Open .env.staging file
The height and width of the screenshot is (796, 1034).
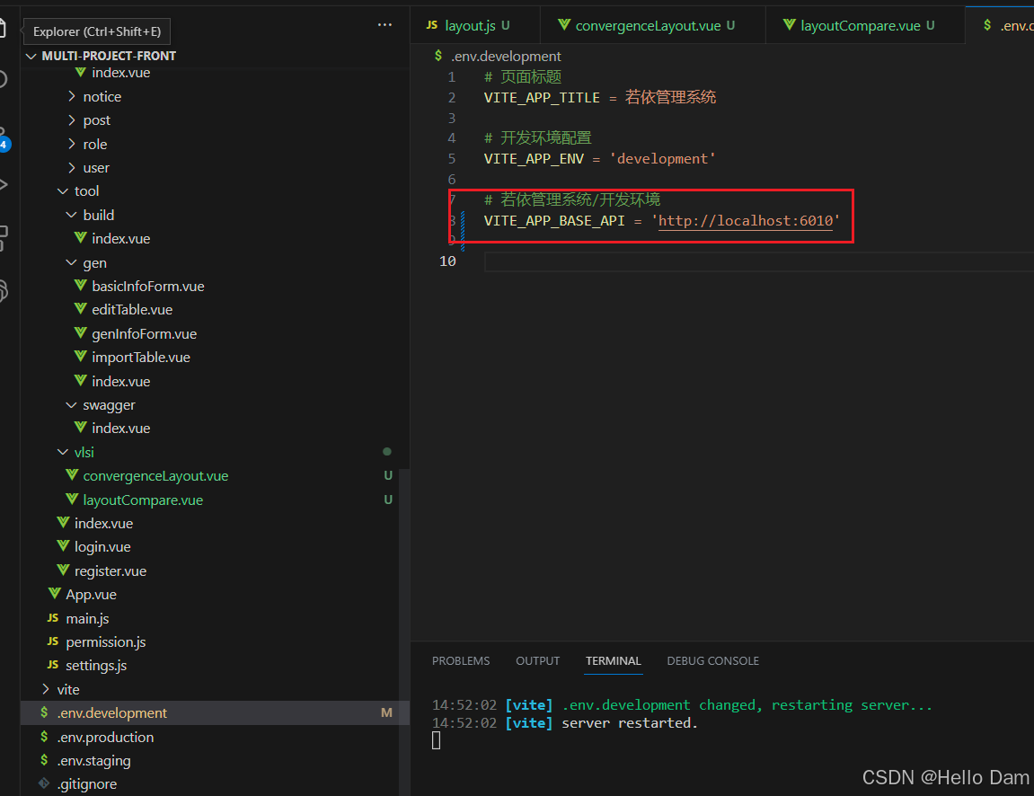(x=93, y=760)
